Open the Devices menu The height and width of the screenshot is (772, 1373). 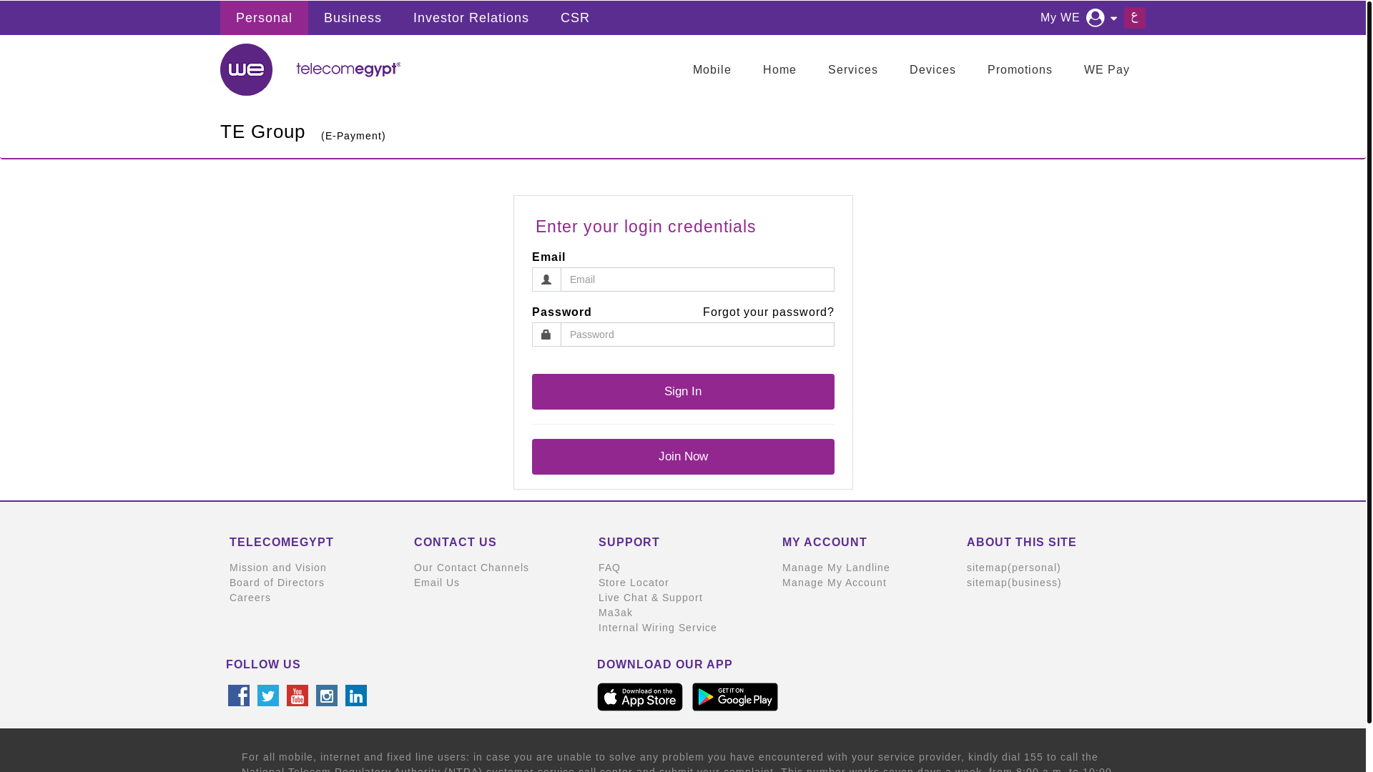tap(932, 70)
